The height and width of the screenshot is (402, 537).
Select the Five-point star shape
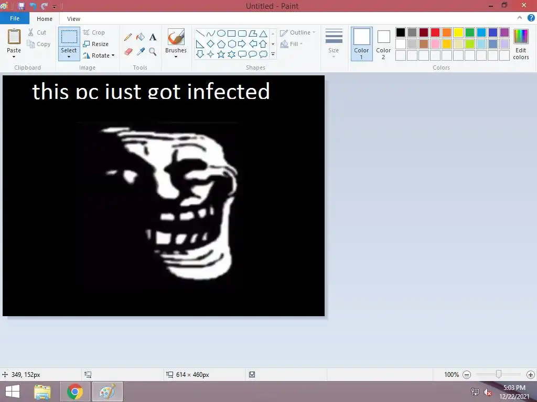[x=221, y=54]
